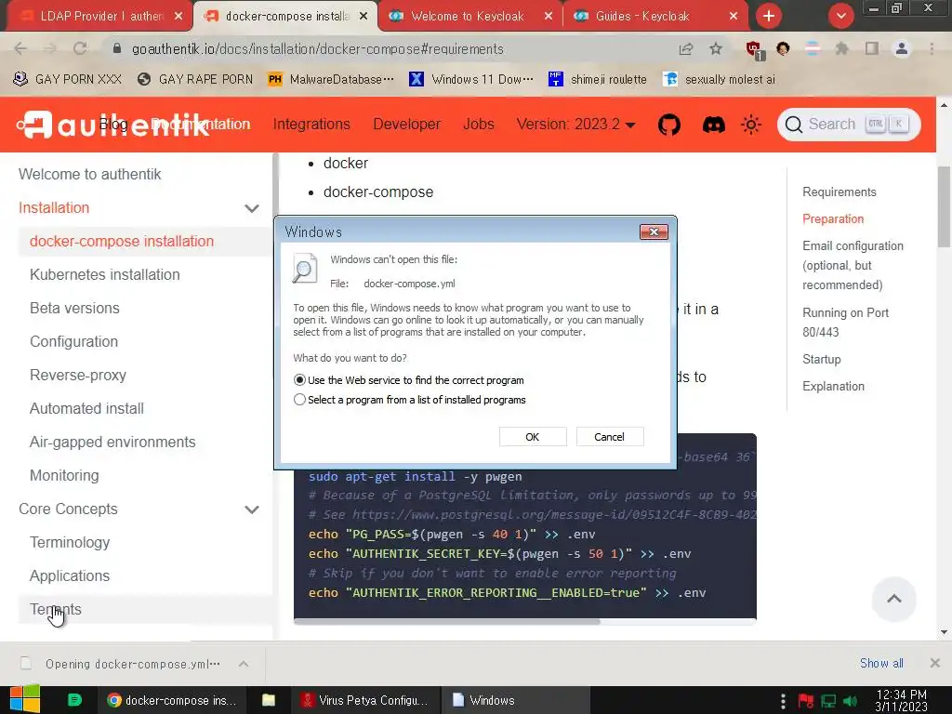This screenshot has height=714, width=952.
Task: Click the address bar URL
Action: 318,49
